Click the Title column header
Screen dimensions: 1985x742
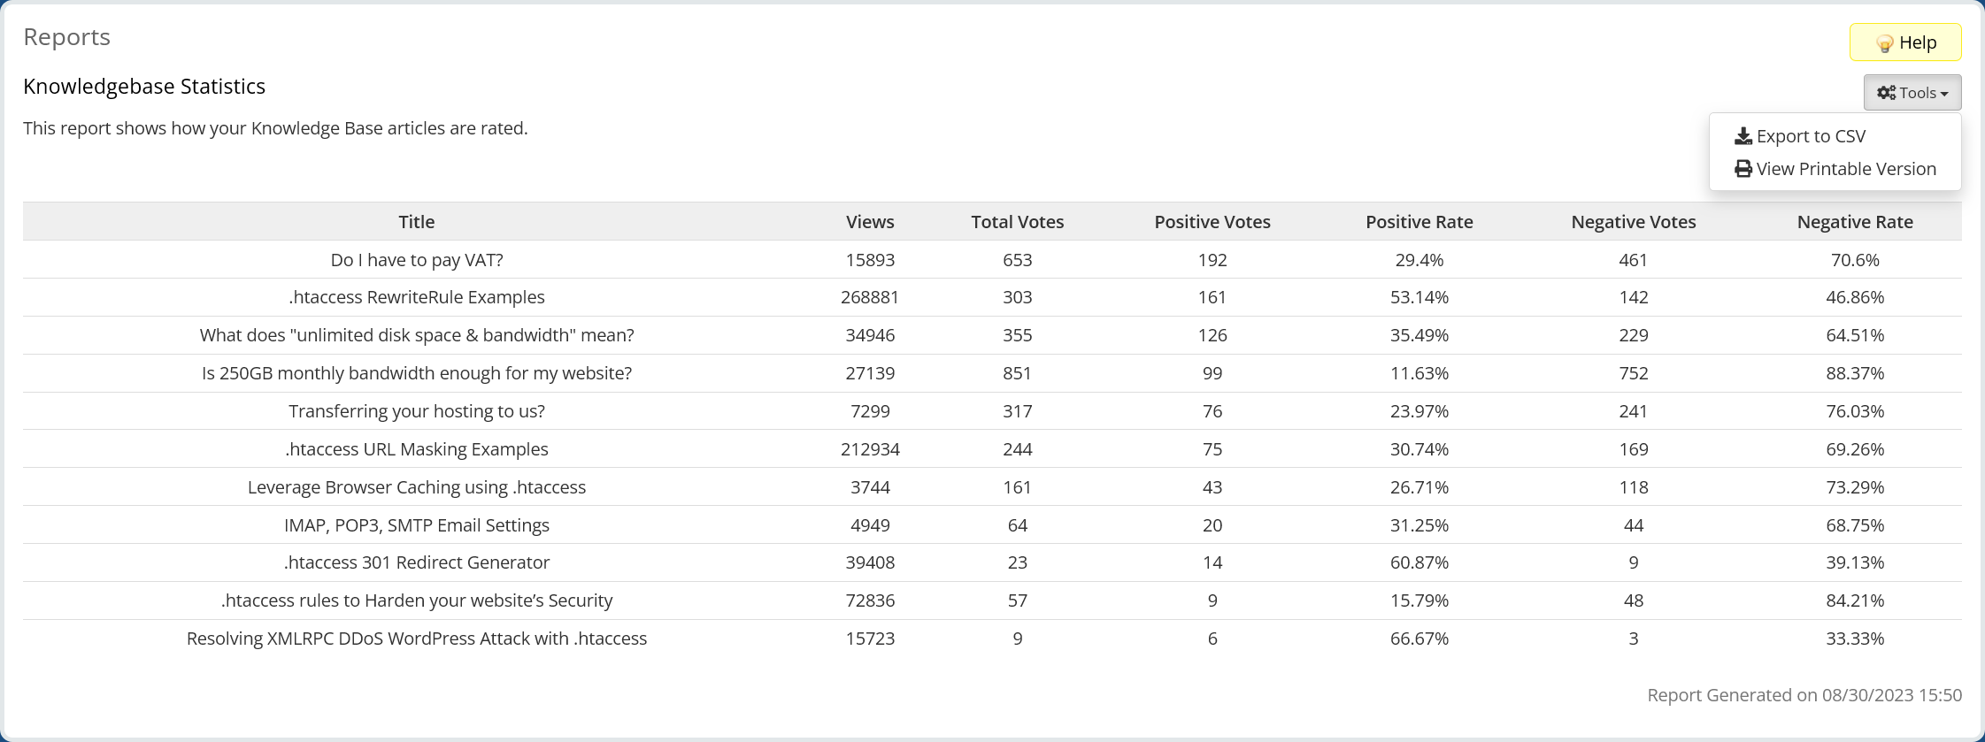click(416, 222)
